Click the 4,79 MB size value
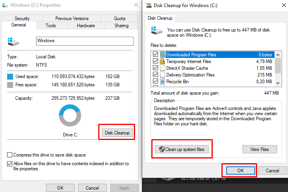 [264, 62]
